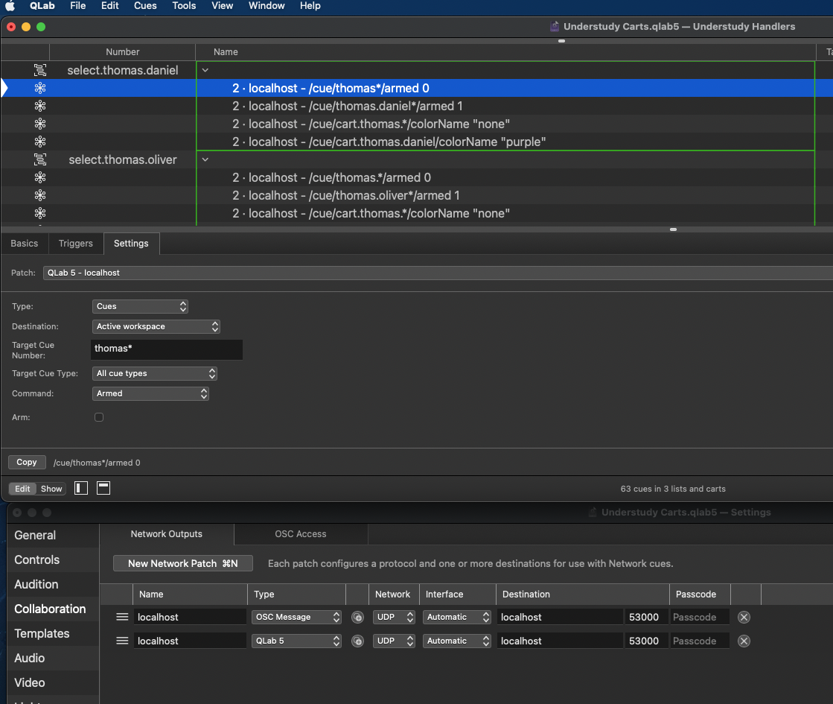Viewport: 833px width, 704px height.
Task: Open the Cues menu in menu bar
Action: tap(145, 6)
